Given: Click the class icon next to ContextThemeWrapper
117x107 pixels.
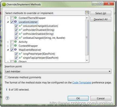Looking at the screenshot, I should 16,18.
